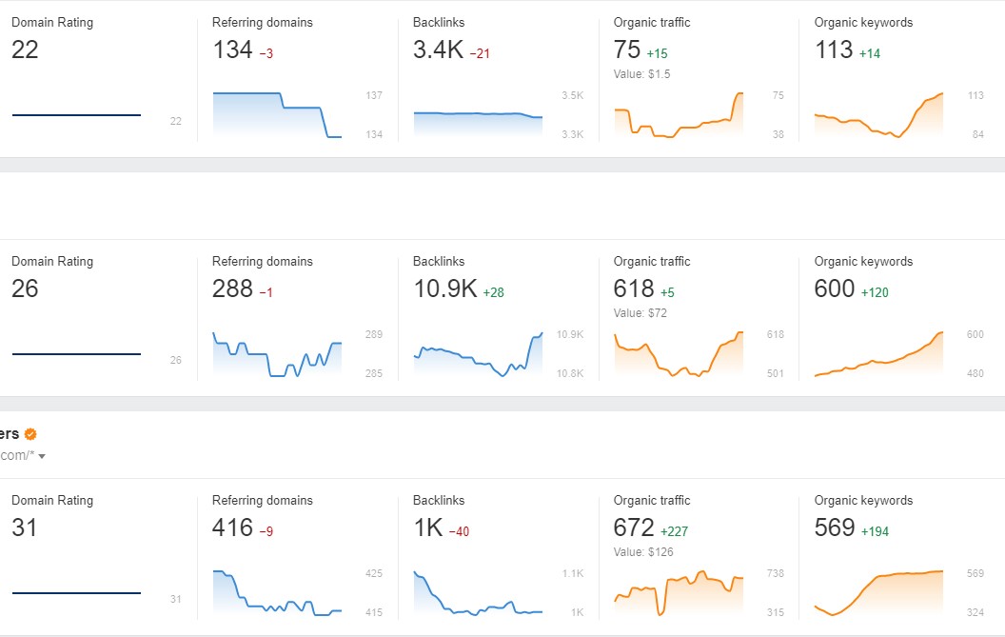1005x637 pixels.
Task: Open the 416 referring domains count
Action: tap(232, 528)
